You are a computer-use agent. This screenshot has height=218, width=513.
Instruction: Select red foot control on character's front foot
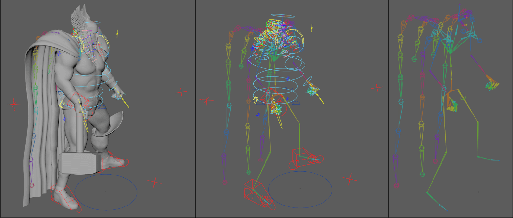click(66, 198)
